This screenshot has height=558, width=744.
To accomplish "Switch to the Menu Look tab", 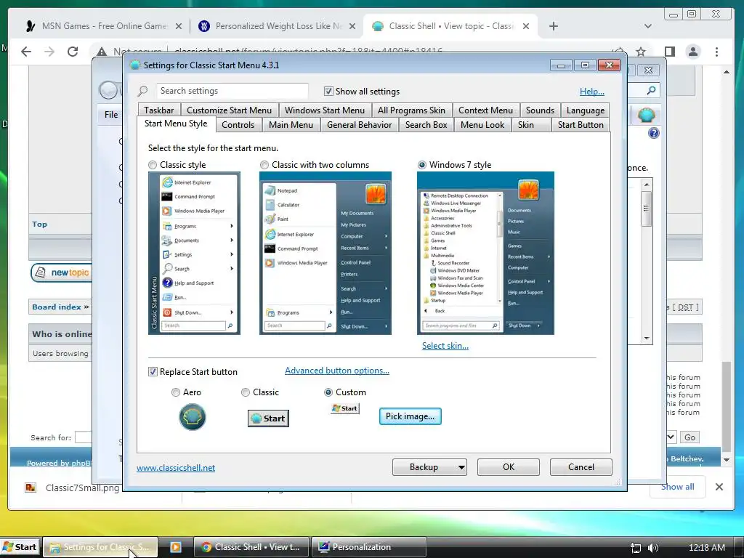I will click(x=482, y=125).
